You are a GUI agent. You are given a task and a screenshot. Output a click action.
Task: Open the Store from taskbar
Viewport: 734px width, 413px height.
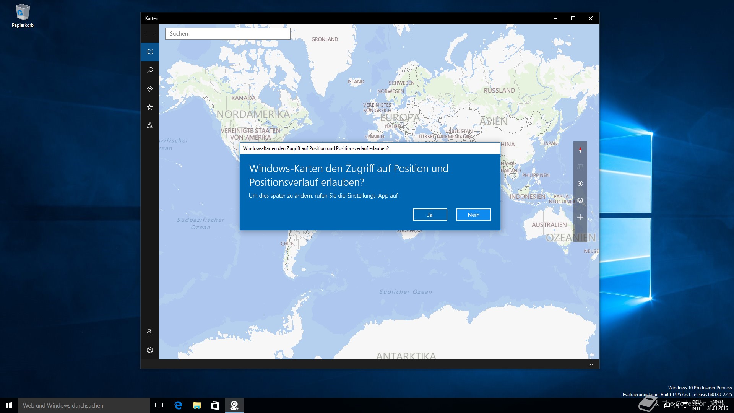pyautogui.click(x=216, y=405)
